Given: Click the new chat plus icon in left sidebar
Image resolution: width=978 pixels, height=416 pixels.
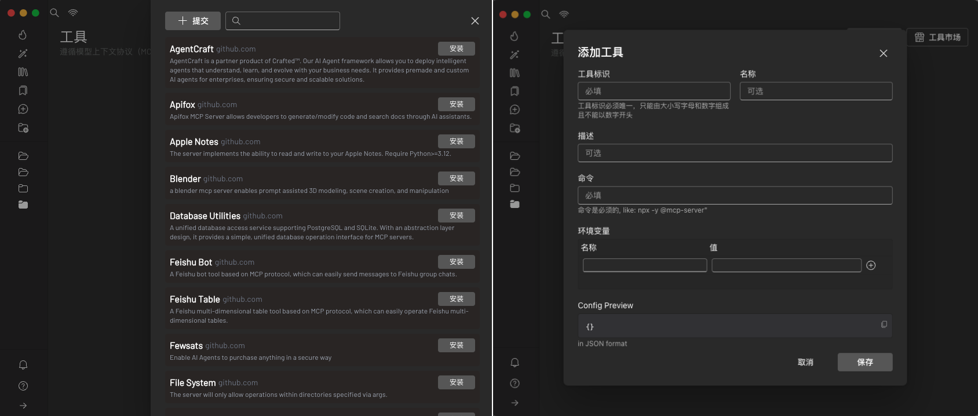Looking at the screenshot, I should click(23, 109).
